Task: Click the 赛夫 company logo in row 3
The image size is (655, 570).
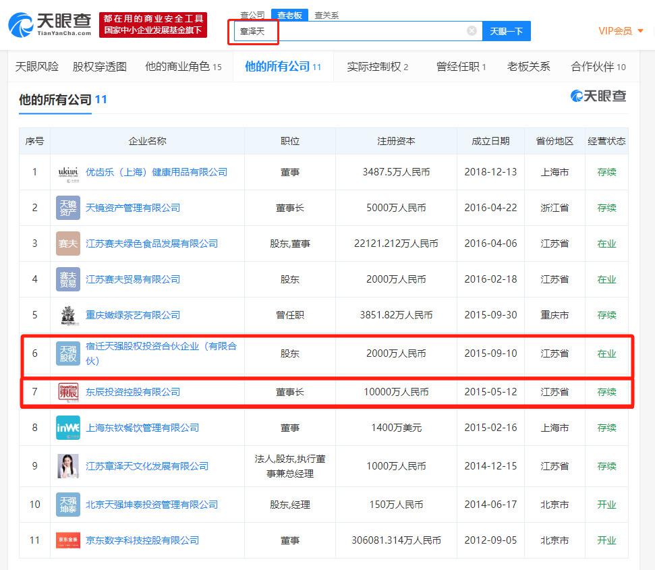Action: [68, 244]
